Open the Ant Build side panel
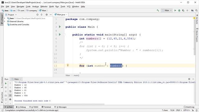 [197, 19]
